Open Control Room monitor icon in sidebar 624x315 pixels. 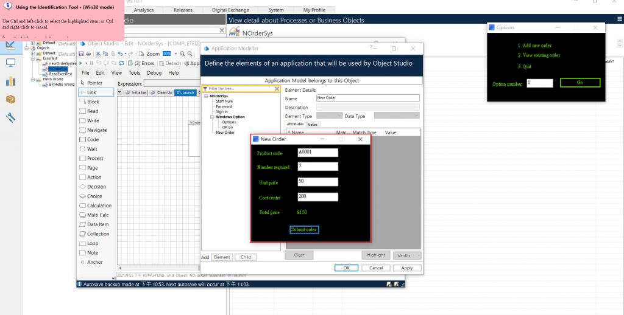pos(10,63)
